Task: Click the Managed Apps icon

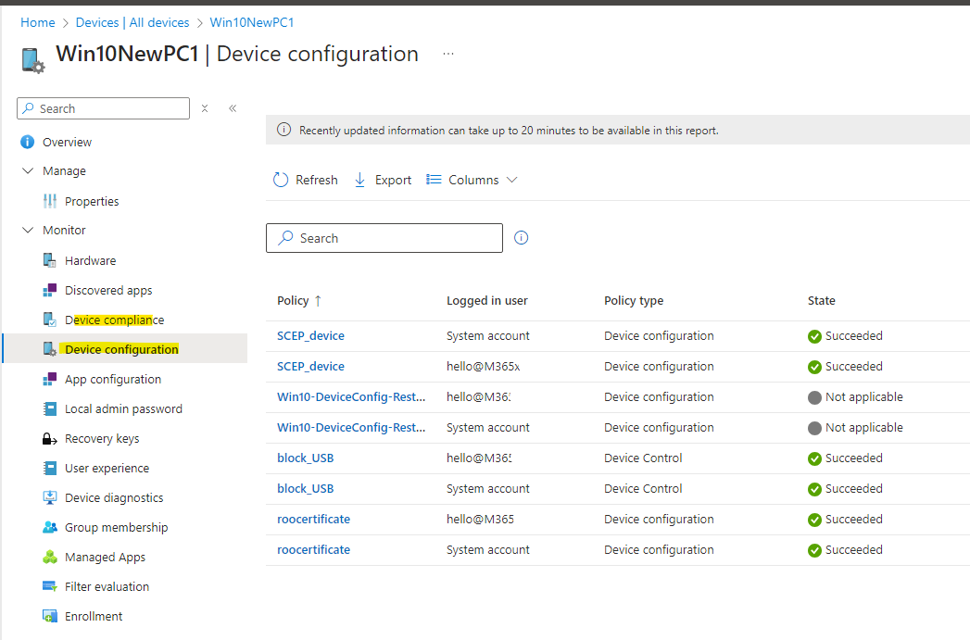Action: coord(50,558)
